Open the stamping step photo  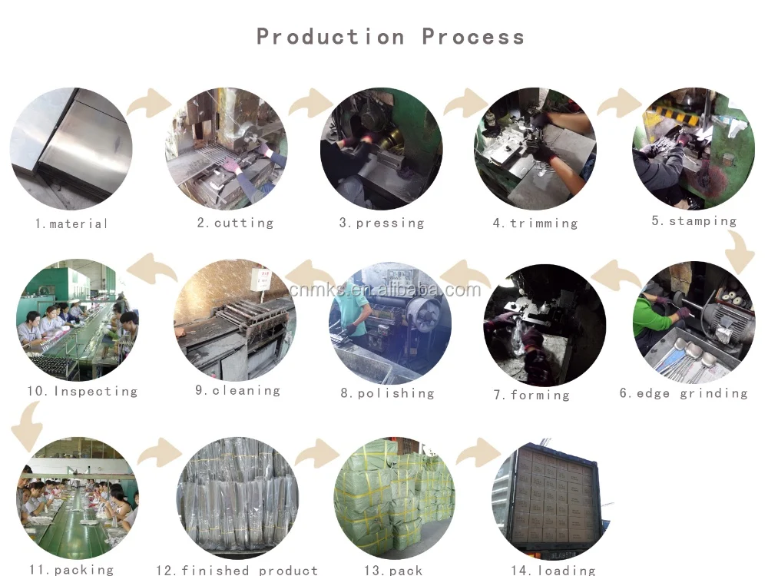[x=694, y=149]
